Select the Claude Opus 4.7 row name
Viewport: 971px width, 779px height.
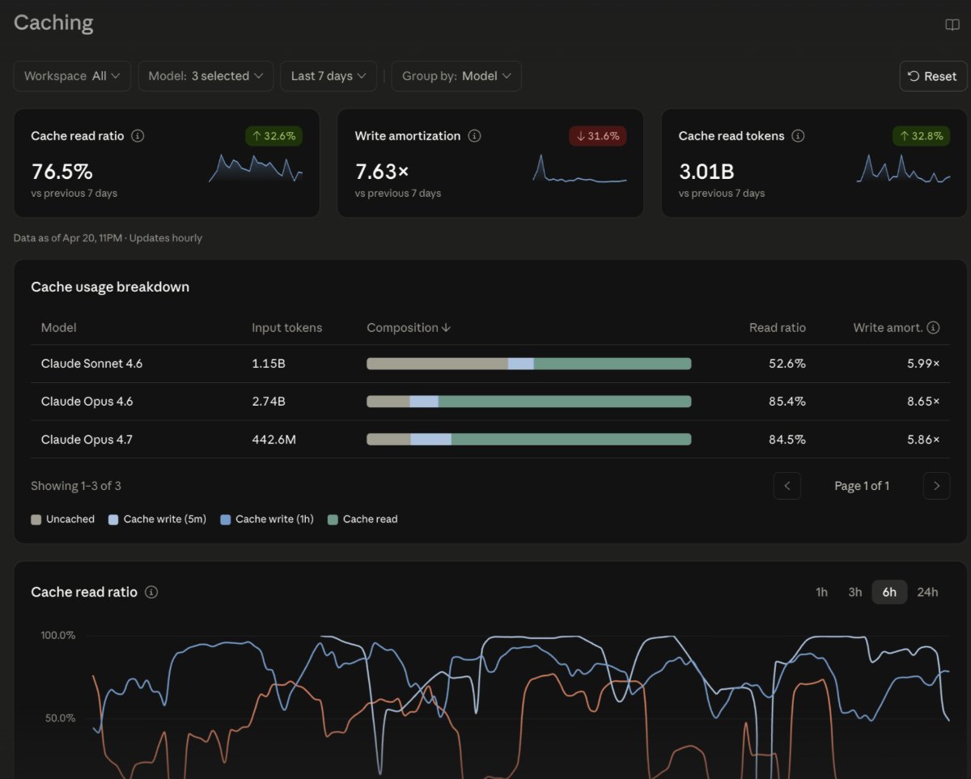87,440
